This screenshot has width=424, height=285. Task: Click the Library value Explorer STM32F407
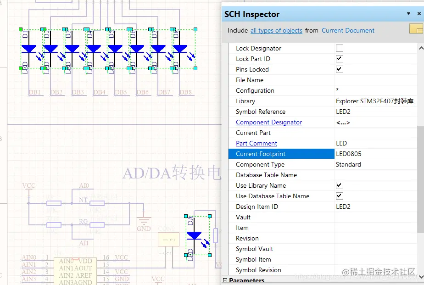(376, 101)
